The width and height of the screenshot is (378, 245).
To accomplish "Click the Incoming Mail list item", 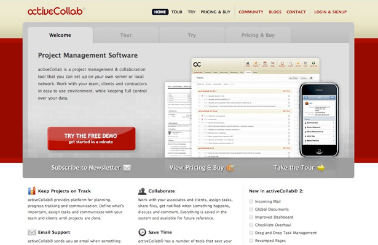I will click(268, 202).
